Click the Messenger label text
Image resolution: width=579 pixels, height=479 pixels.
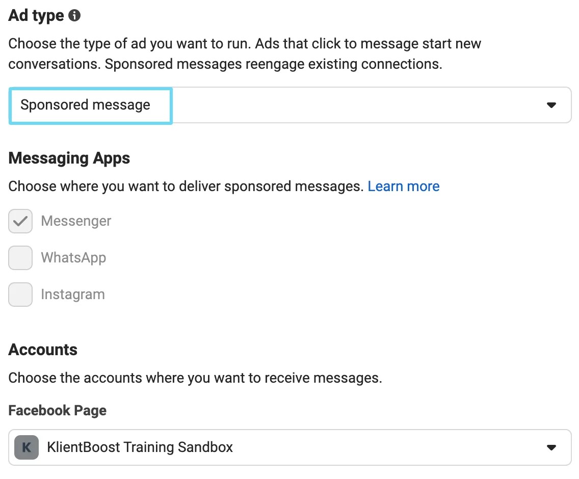[75, 221]
